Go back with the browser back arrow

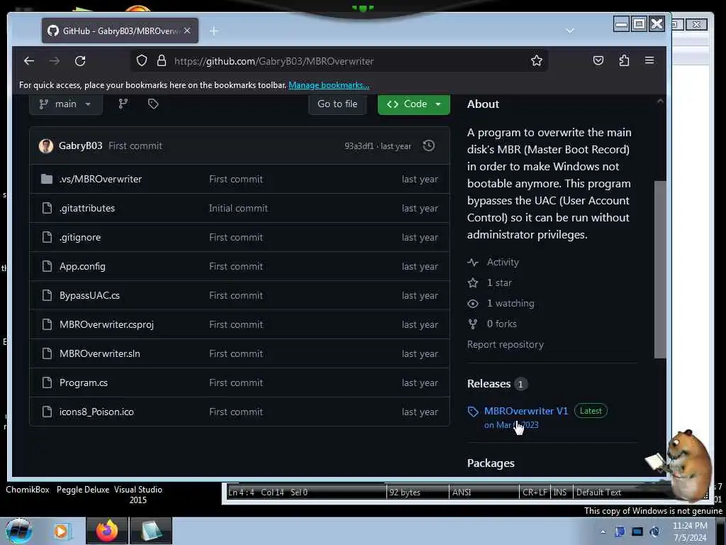(29, 61)
